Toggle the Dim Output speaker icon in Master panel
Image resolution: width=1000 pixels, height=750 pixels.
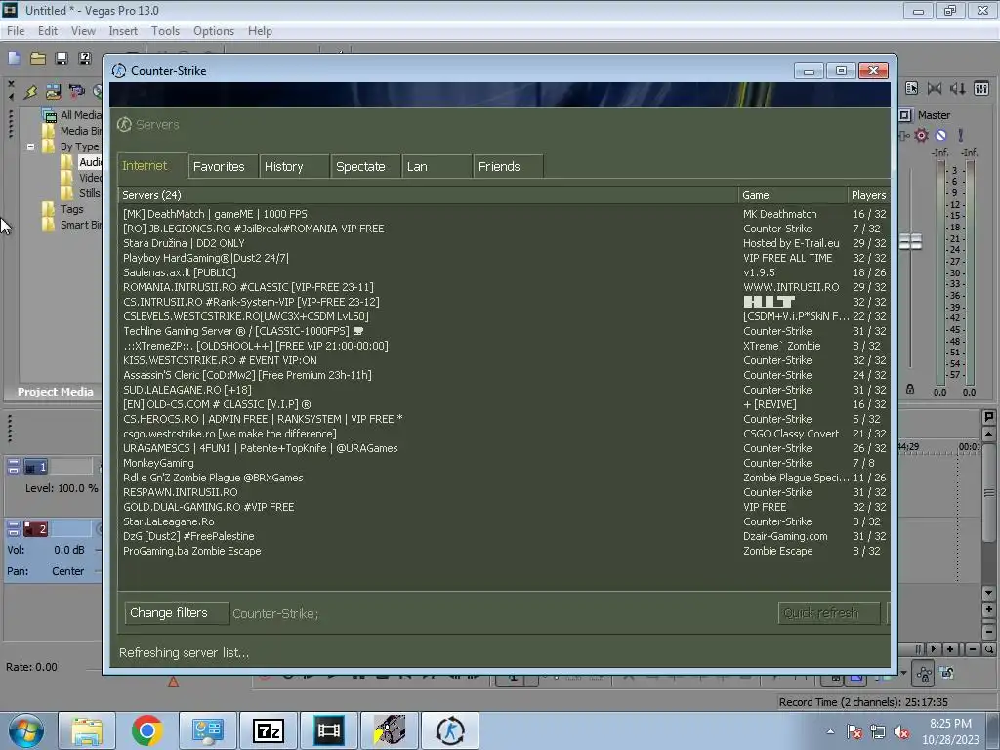point(957,89)
